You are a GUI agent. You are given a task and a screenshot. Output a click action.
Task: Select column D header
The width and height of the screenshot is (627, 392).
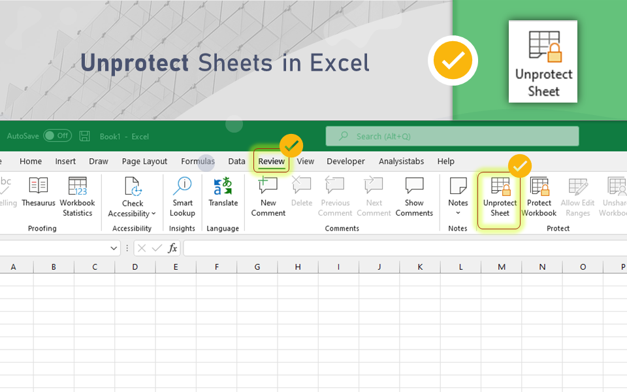(135, 267)
